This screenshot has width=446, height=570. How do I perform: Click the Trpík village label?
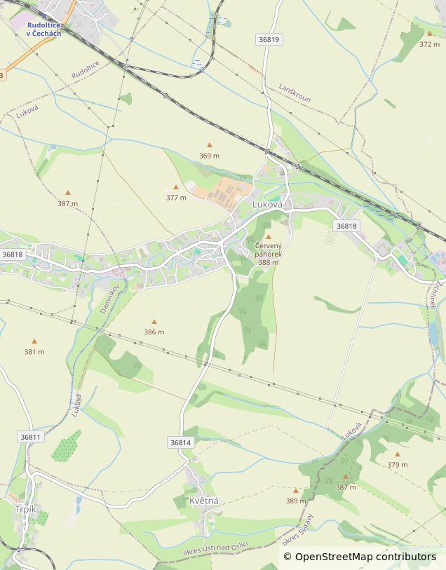pos(26,510)
